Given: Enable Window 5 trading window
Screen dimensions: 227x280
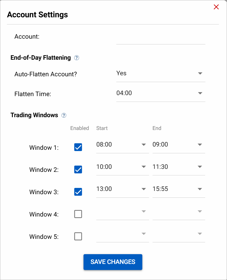Looking at the screenshot, I should [x=78, y=236].
